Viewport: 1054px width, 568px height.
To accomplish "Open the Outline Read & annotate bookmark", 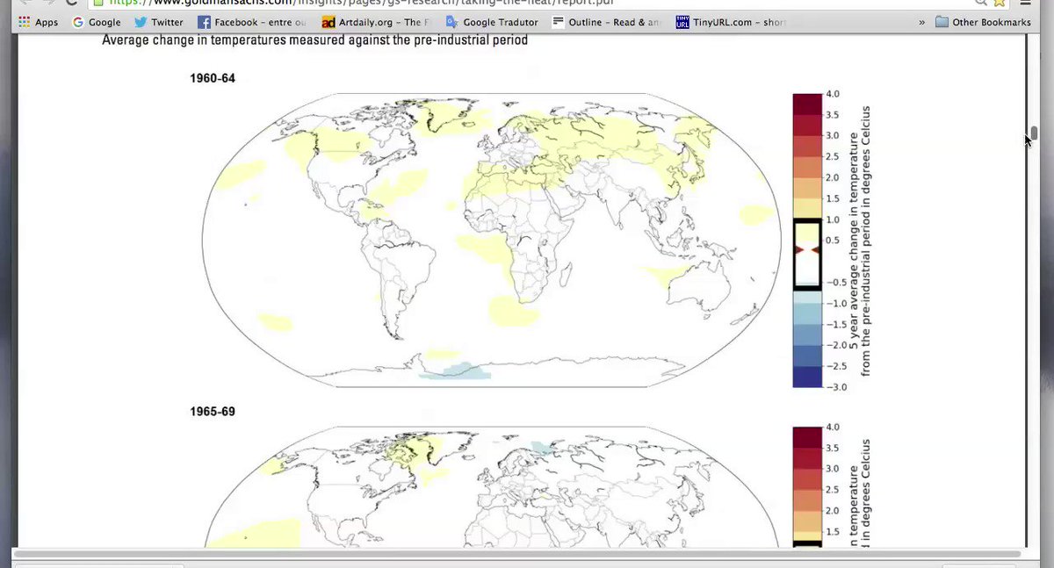I will (x=608, y=22).
